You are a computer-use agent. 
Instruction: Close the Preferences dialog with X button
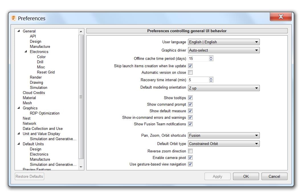(281, 17)
